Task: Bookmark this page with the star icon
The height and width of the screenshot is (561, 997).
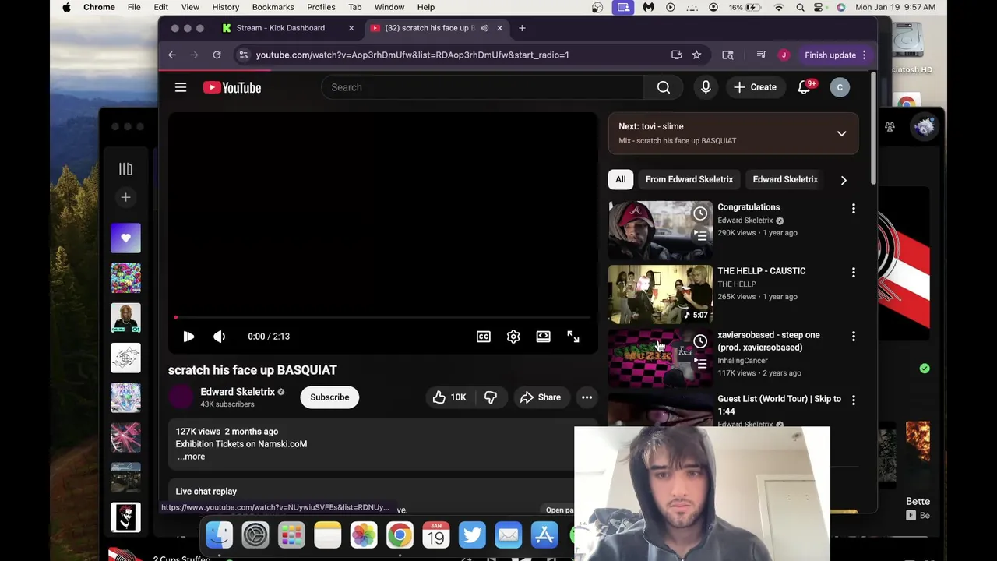Action: tap(696, 55)
